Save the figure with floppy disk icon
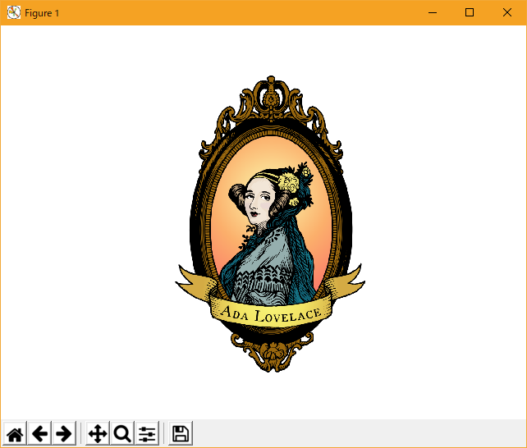 [181, 434]
